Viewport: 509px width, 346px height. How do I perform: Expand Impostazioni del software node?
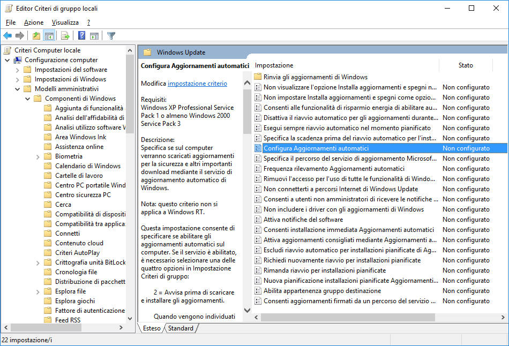click(x=18, y=70)
